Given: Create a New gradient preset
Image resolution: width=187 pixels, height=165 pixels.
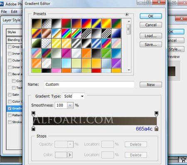Looking at the screenshot, I should coord(151,85).
